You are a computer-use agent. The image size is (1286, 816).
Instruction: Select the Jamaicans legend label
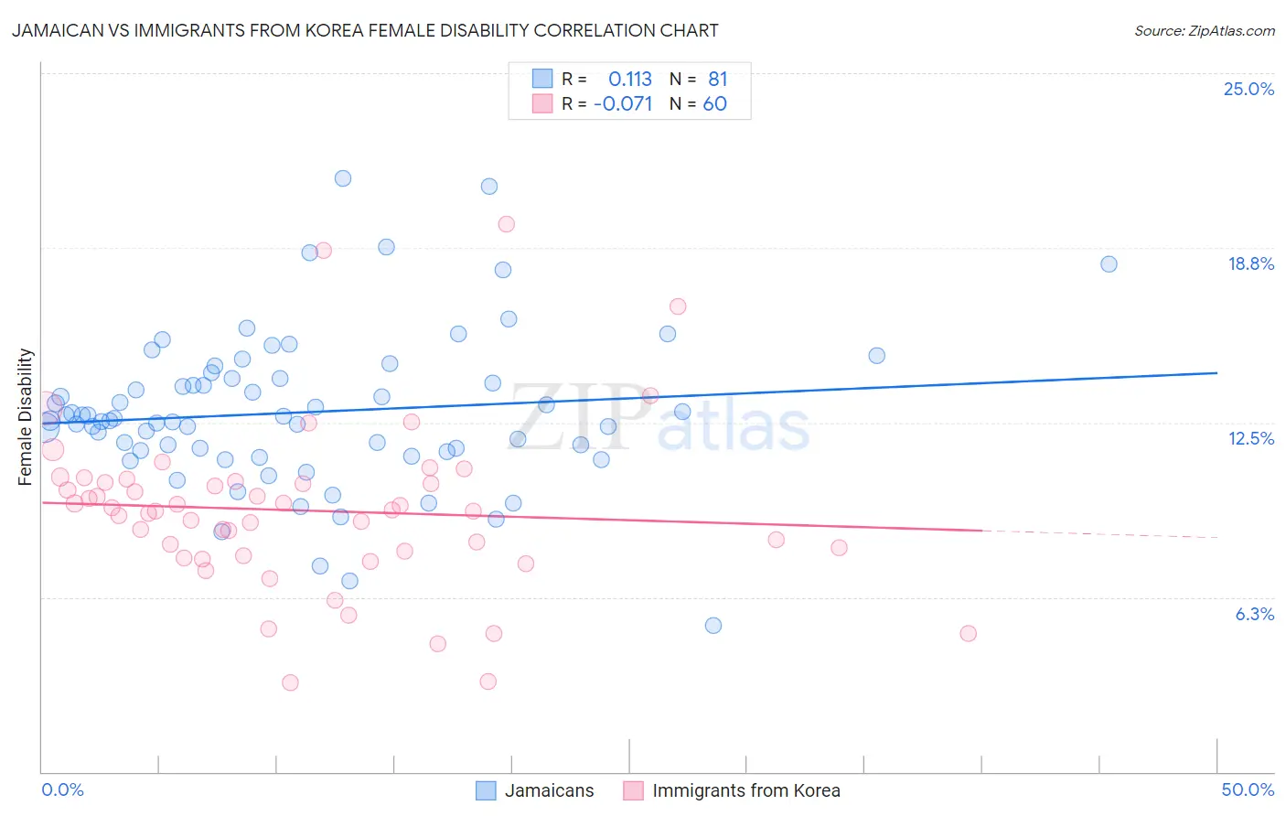[x=550, y=790]
